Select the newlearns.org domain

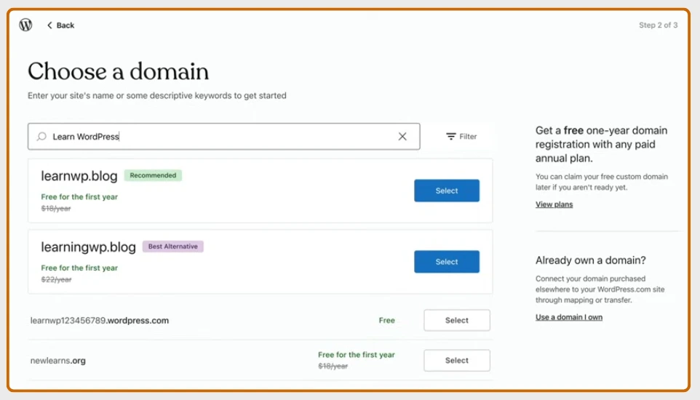coord(457,360)
